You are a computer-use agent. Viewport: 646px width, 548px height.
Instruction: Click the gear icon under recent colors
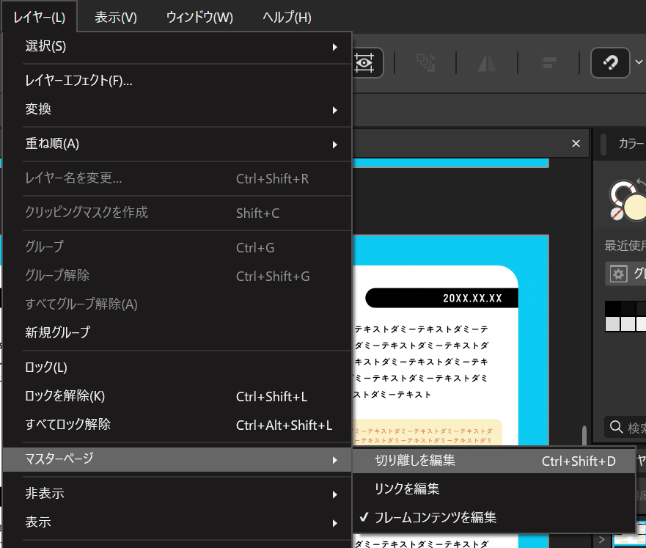[x=618, y=274]
